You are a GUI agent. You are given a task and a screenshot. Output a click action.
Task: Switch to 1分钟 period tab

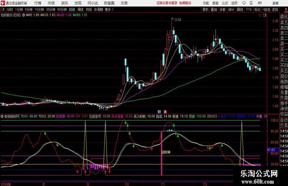(19, 9)
